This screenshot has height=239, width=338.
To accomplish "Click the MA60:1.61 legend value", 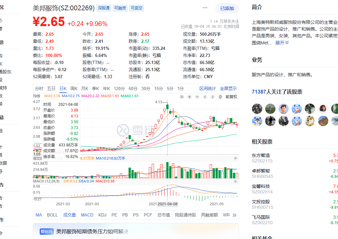I will click(x=129, y=96).
